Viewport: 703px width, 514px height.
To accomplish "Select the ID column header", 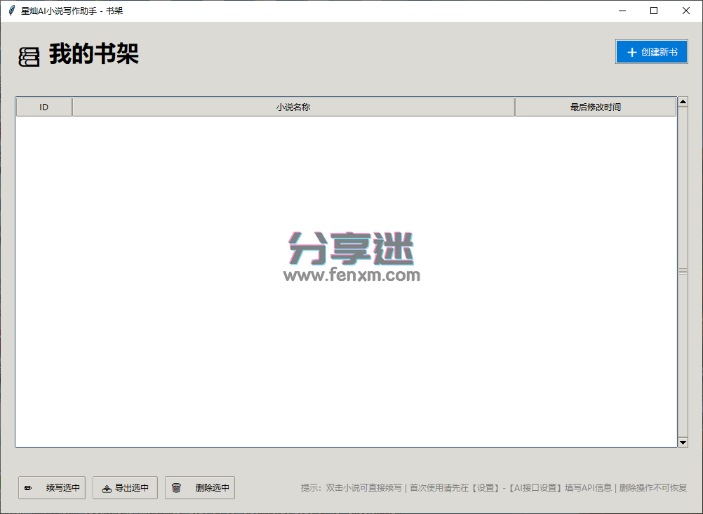I will tap(43, 107).
